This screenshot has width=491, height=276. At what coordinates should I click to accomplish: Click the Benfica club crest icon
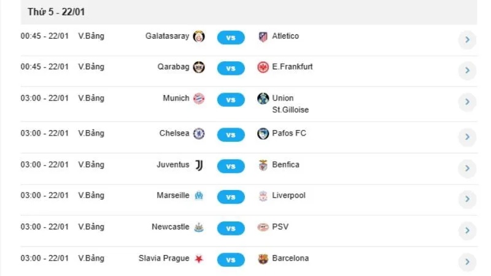263,165
